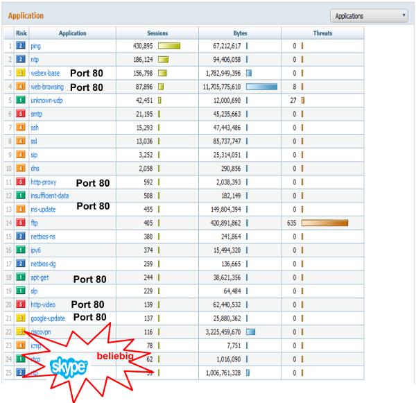
Task: Click the risk badge beside ping
Action: 21,46
